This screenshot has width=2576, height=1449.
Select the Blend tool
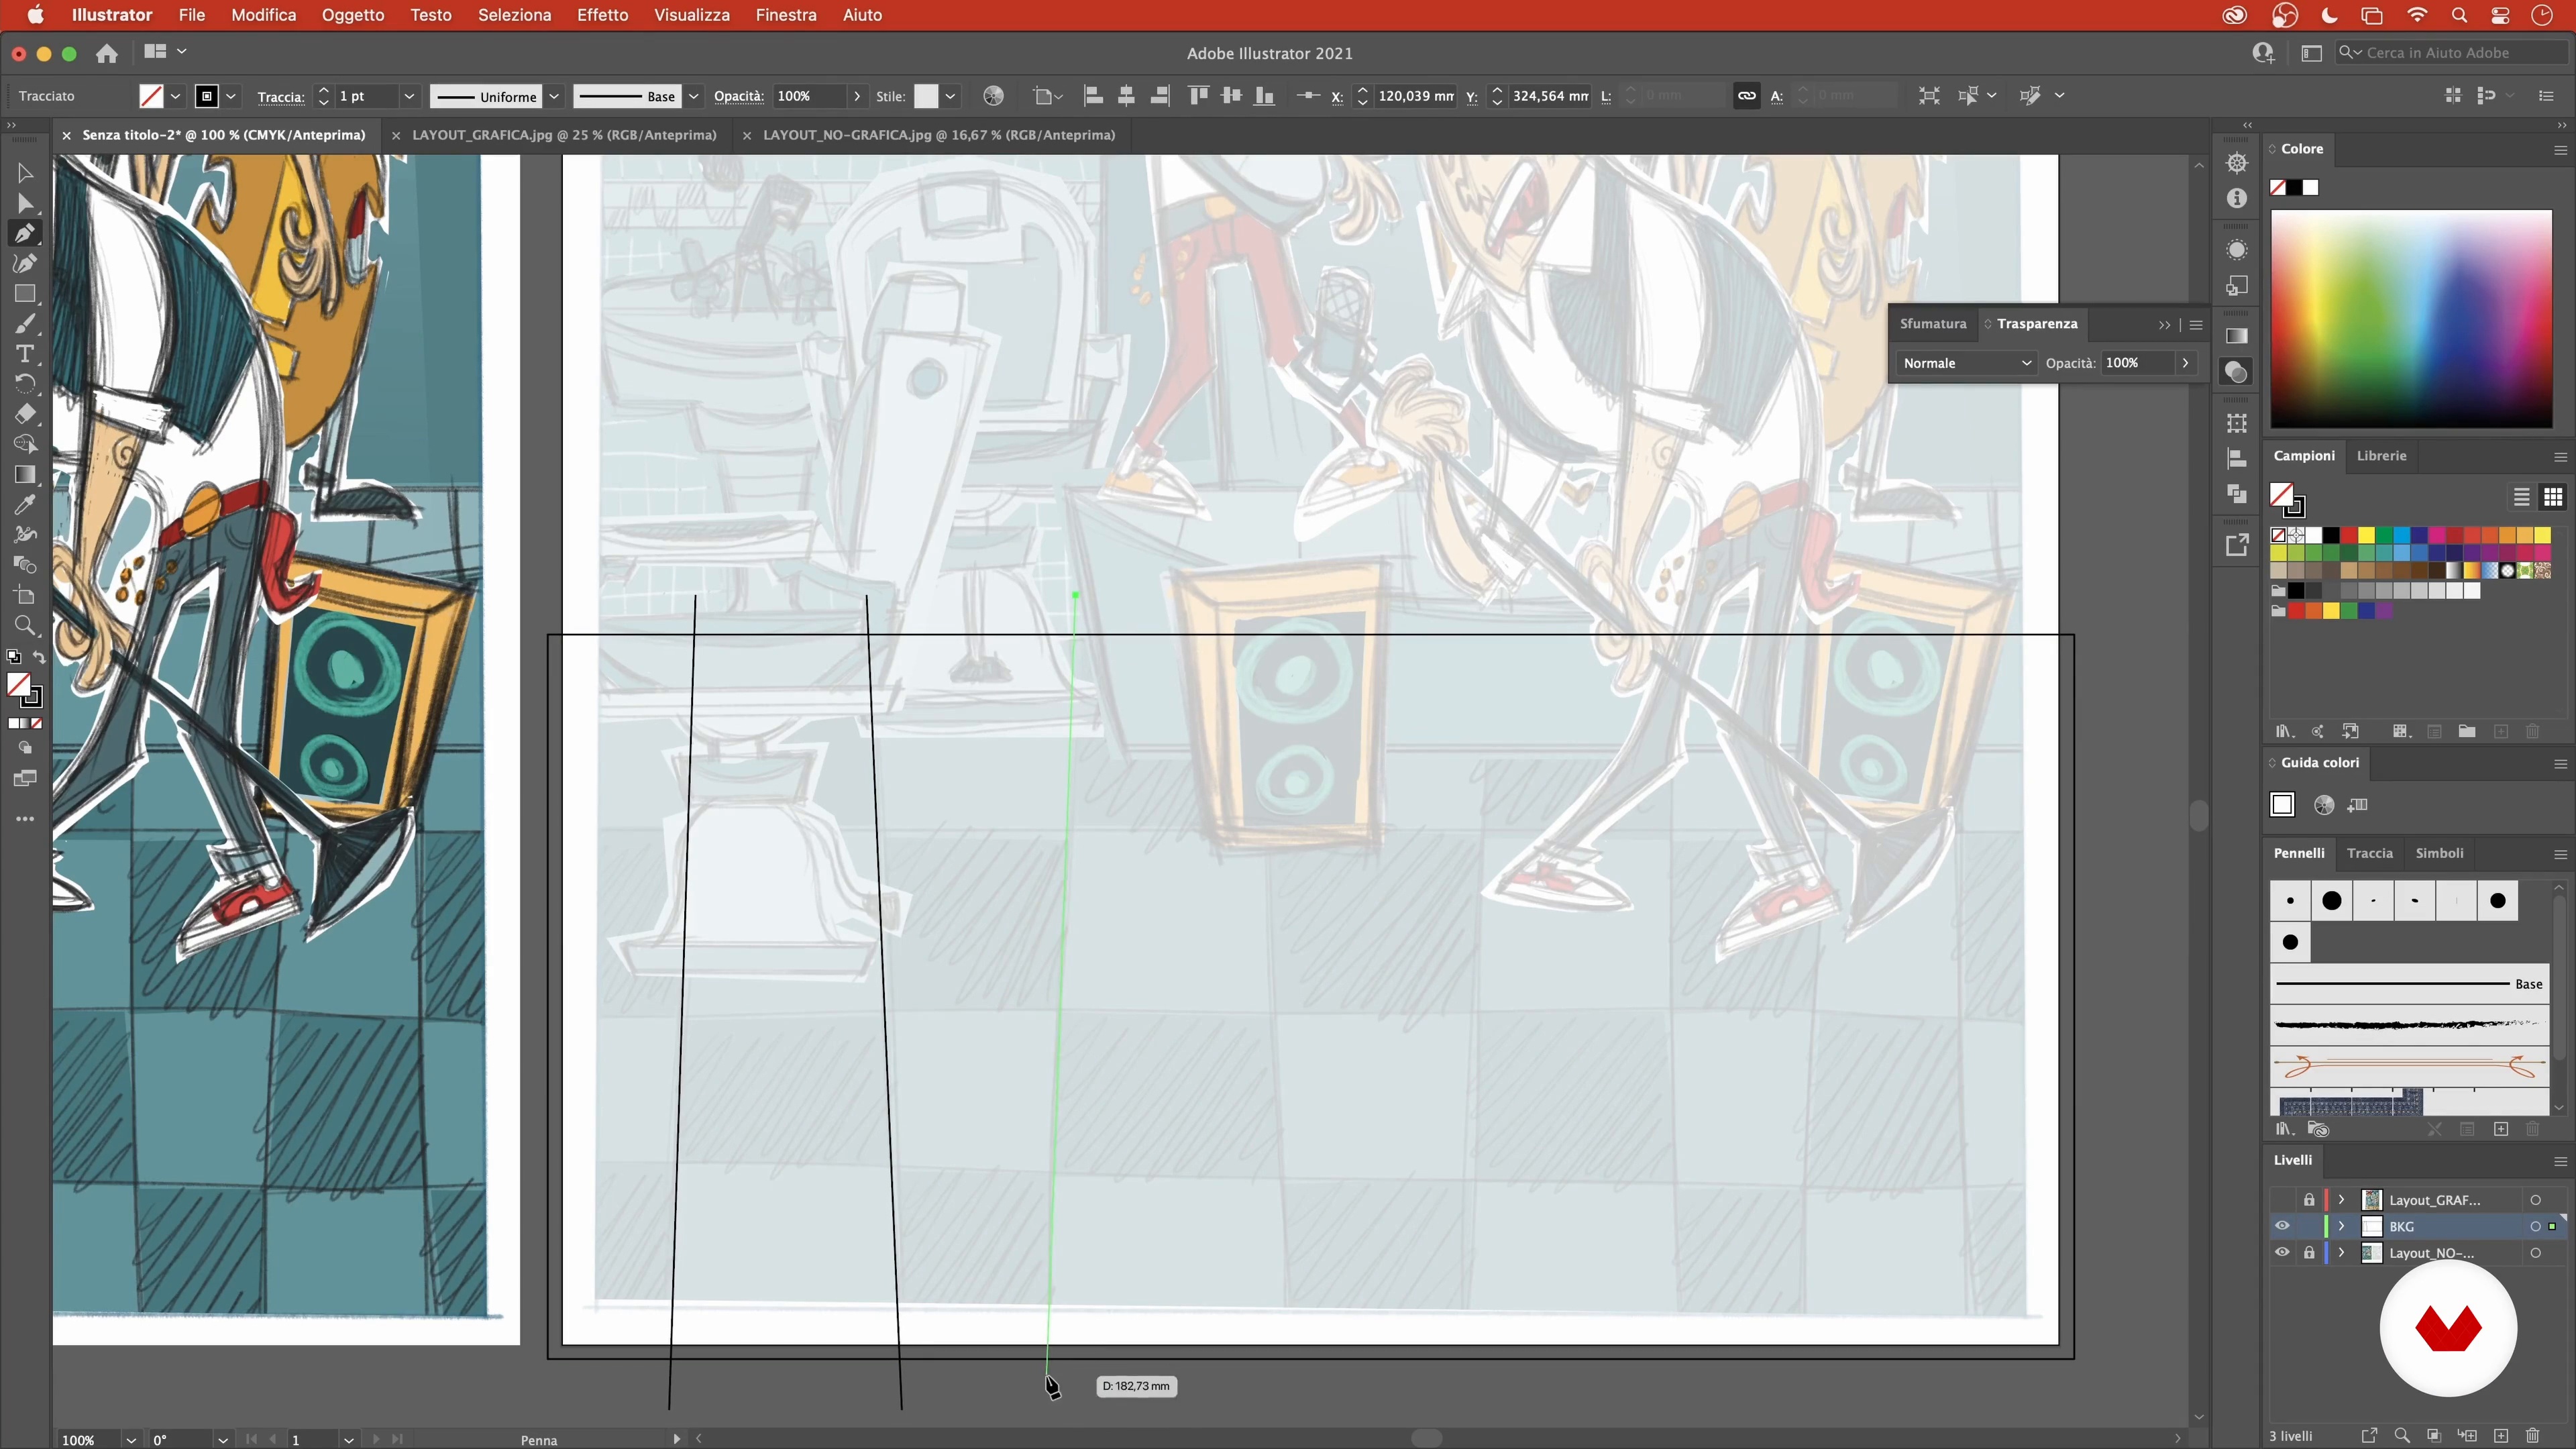(25, 565)
